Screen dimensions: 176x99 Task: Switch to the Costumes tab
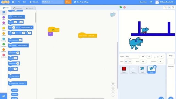pyautogui.click(x=17, y=8)
